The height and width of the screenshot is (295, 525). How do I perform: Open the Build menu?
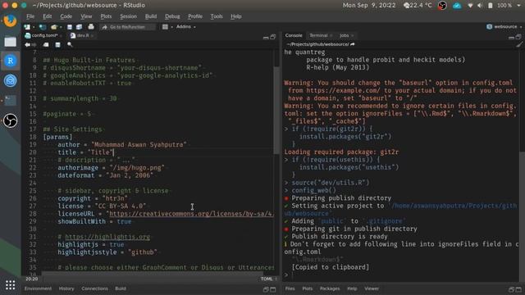pos(151,16)
